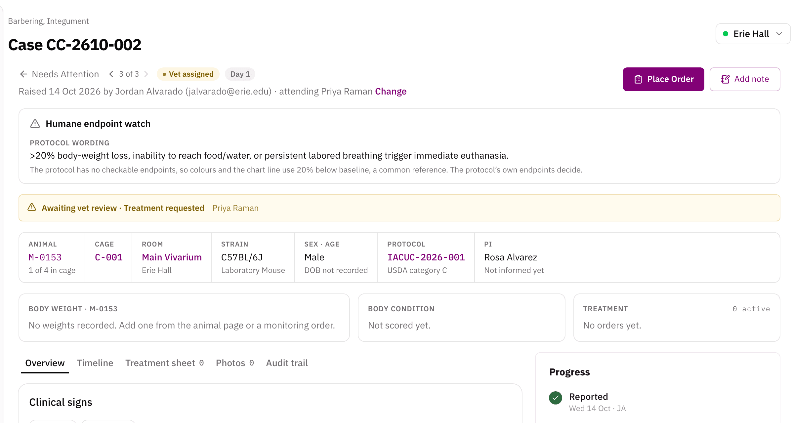Viewport: 791px width, 423px height.
Task: Open animal M-0153 link
Action: point(45,257)
